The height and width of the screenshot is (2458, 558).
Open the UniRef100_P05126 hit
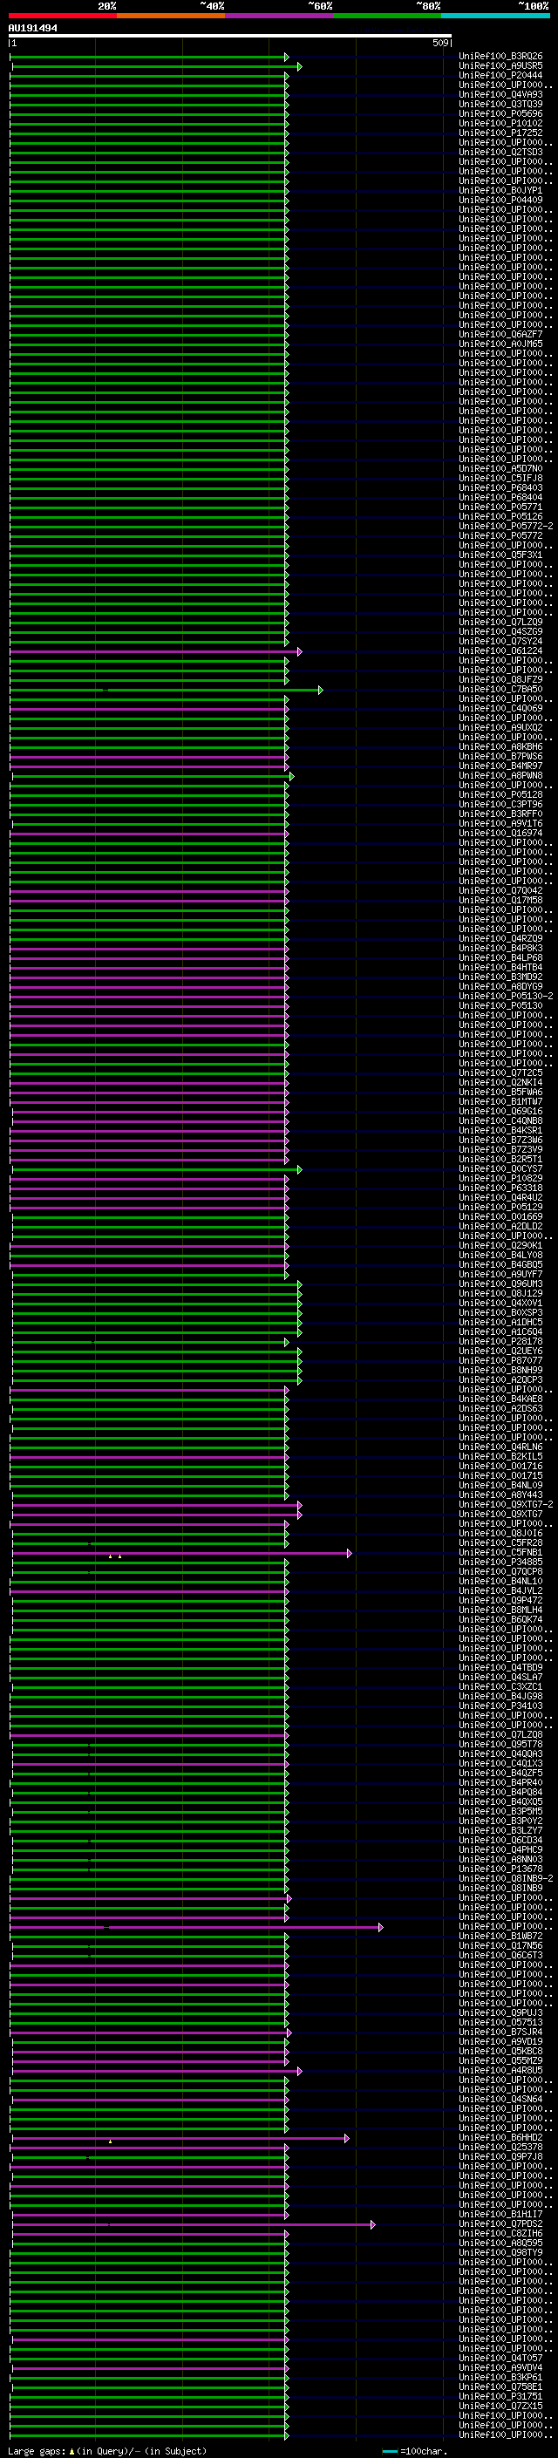click(500, 516)
